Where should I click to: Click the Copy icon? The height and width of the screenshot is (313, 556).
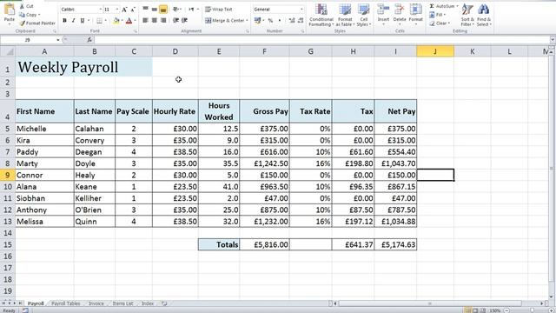(22, 15)
